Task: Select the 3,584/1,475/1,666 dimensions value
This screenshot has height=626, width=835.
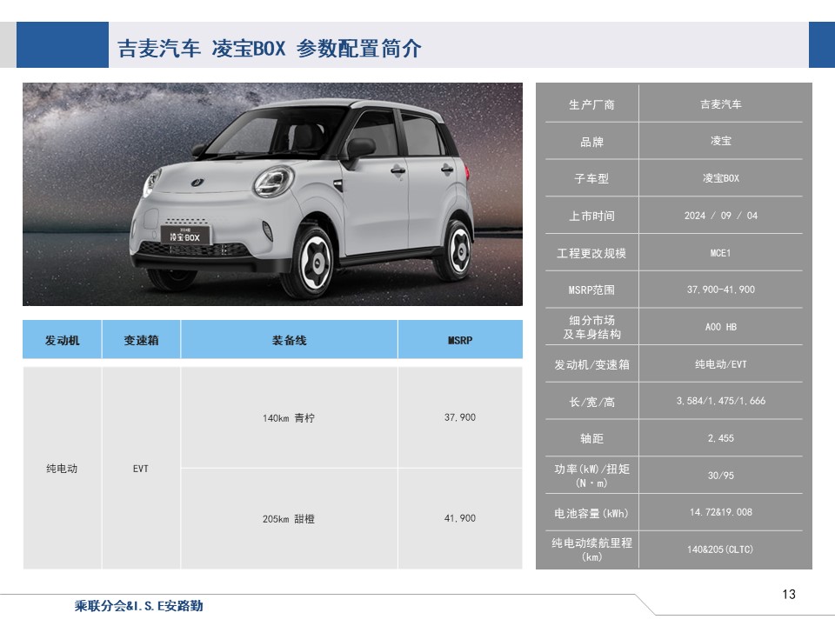Action: (x=721, y=401)
